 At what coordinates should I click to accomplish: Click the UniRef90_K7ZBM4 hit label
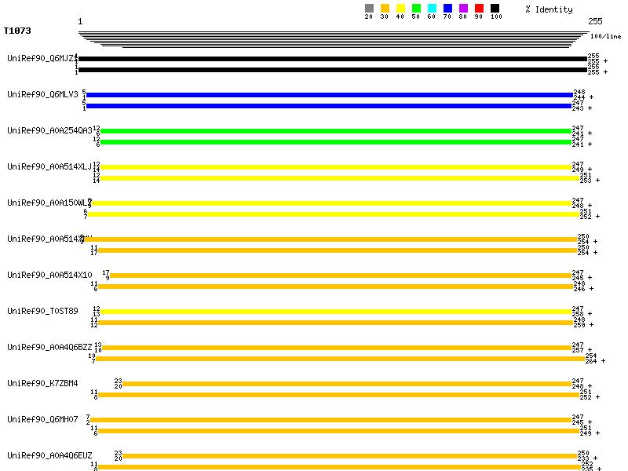coord(42,383)
